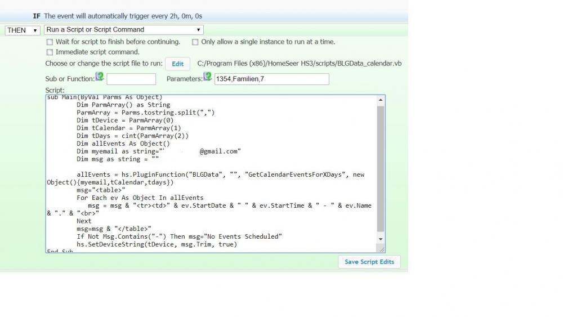
Task: Focus the Sub or Function text field
Action: [x=131, y=79]
